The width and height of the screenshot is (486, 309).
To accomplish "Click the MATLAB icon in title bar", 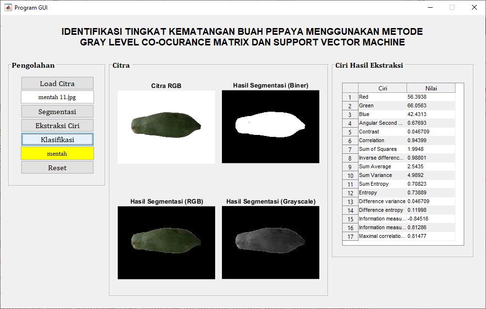I will 8,7.
